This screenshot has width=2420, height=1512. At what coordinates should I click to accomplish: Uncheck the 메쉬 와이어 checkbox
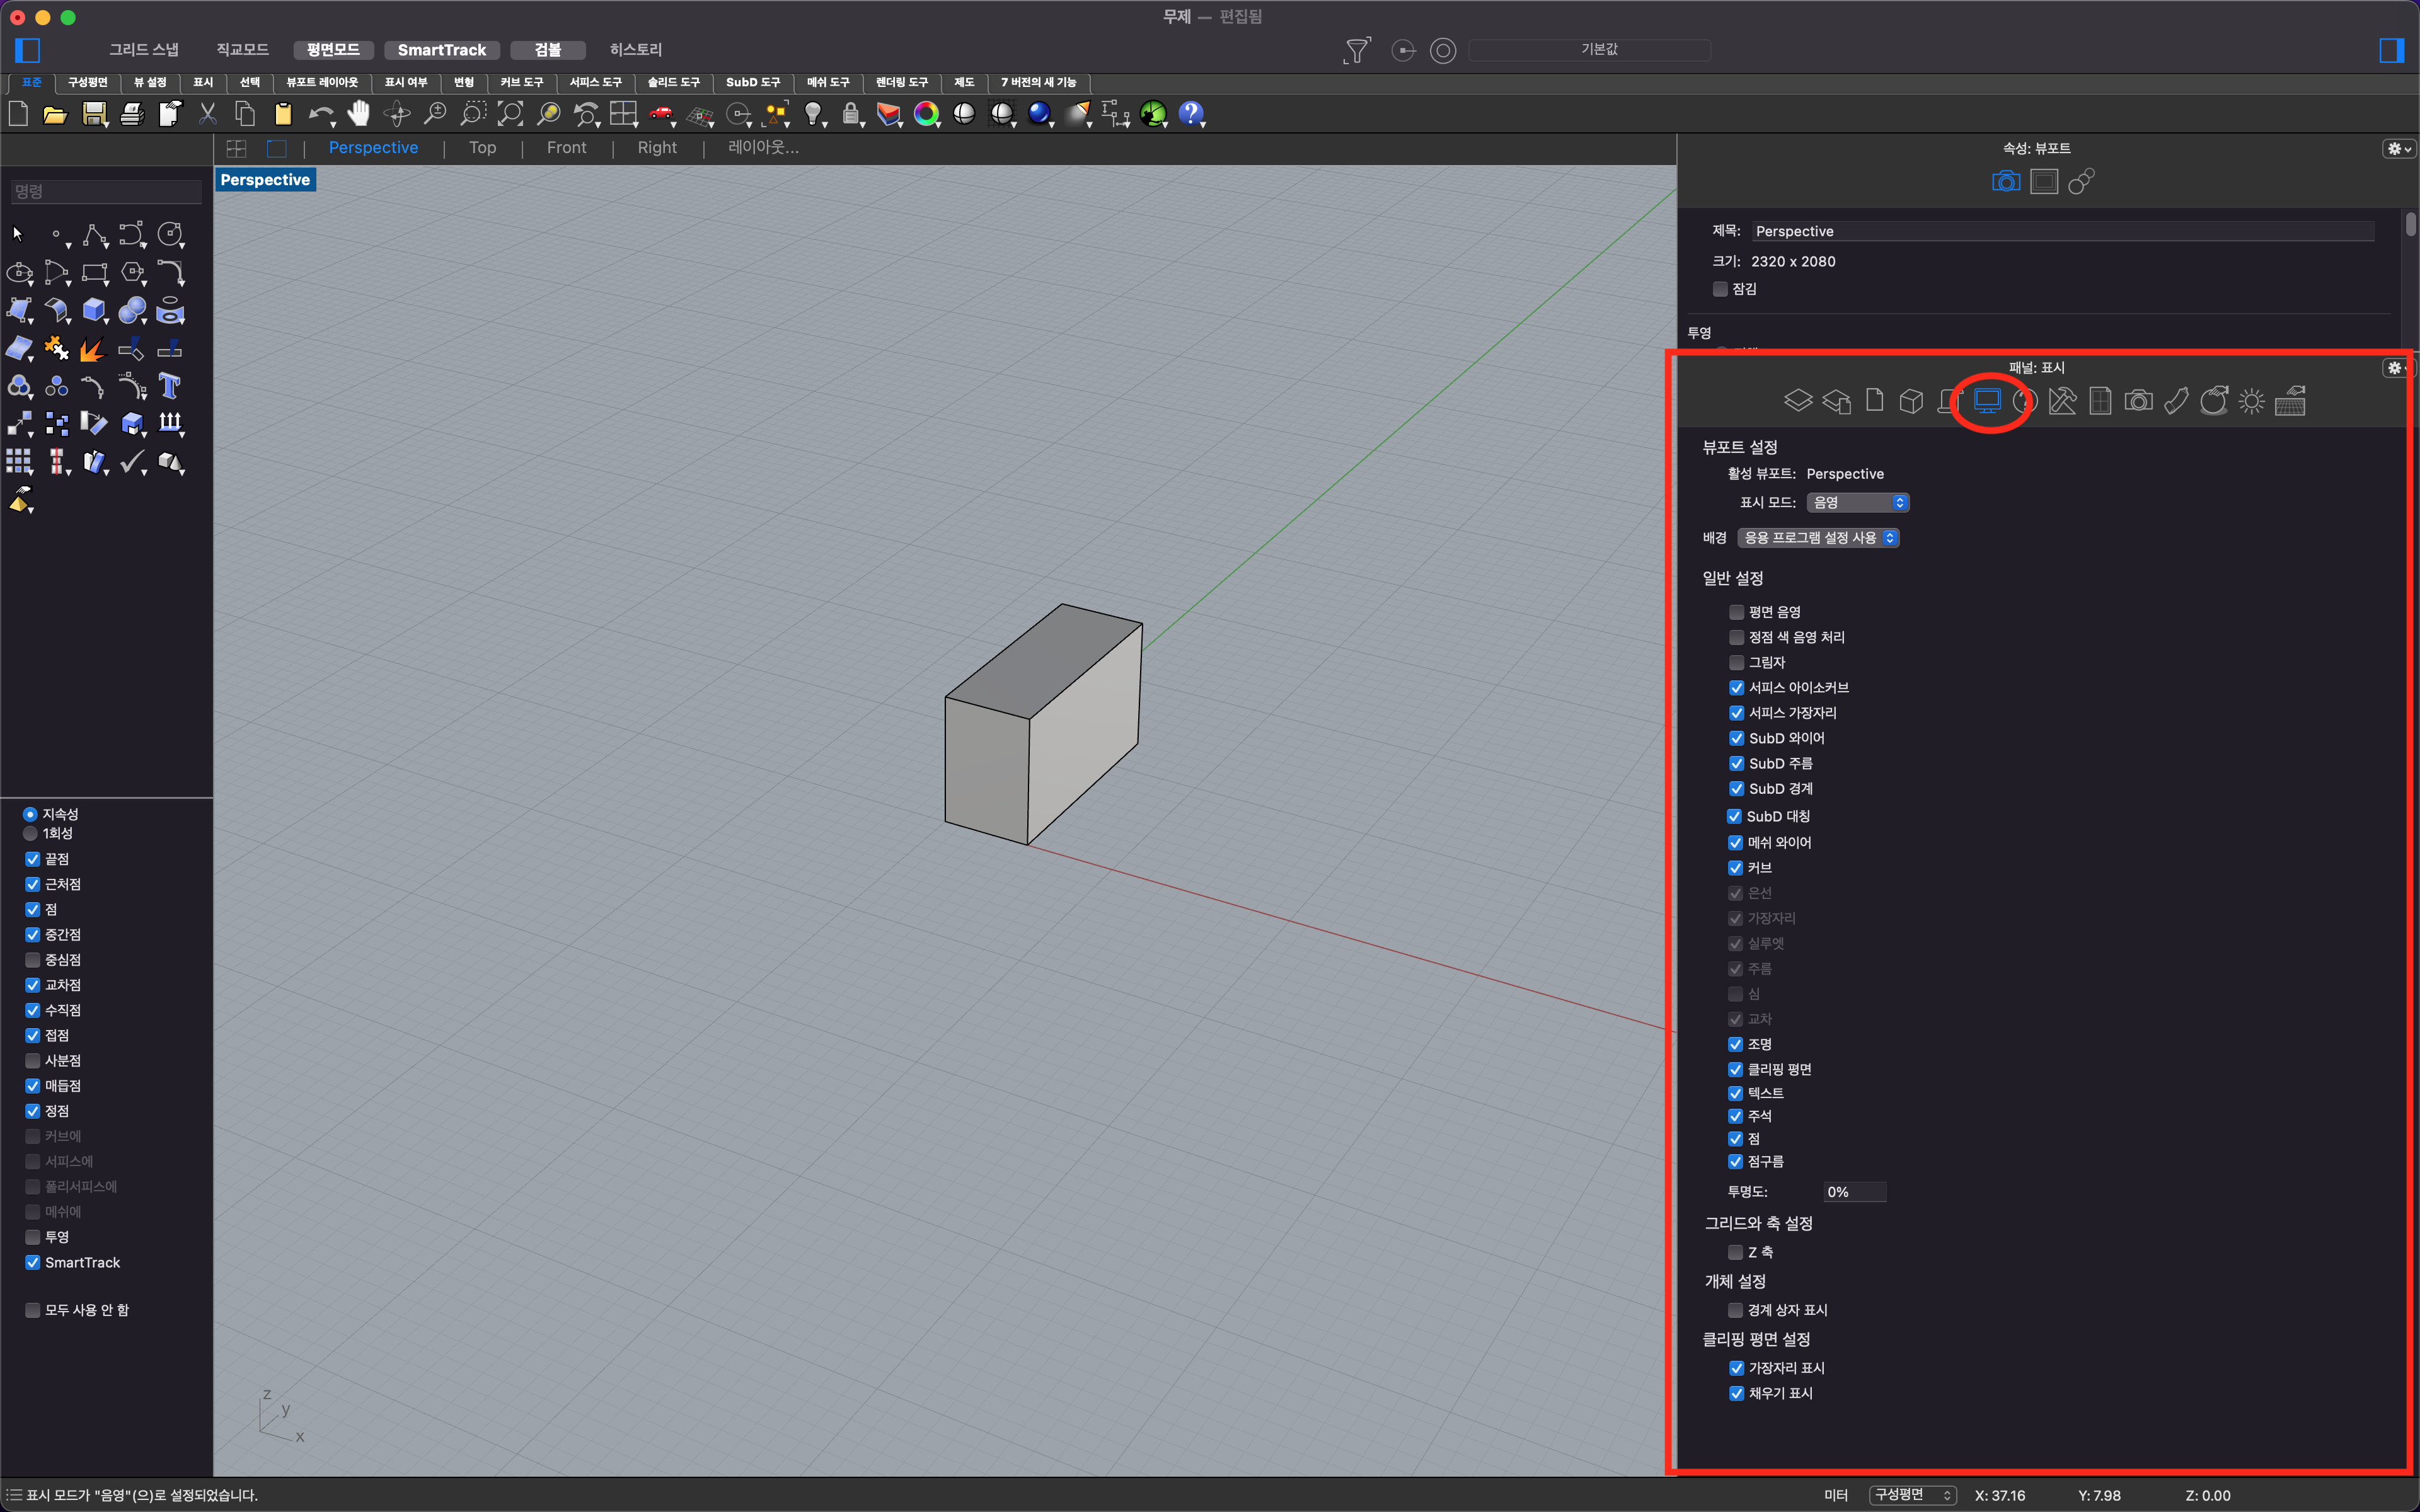(1736, 842)
